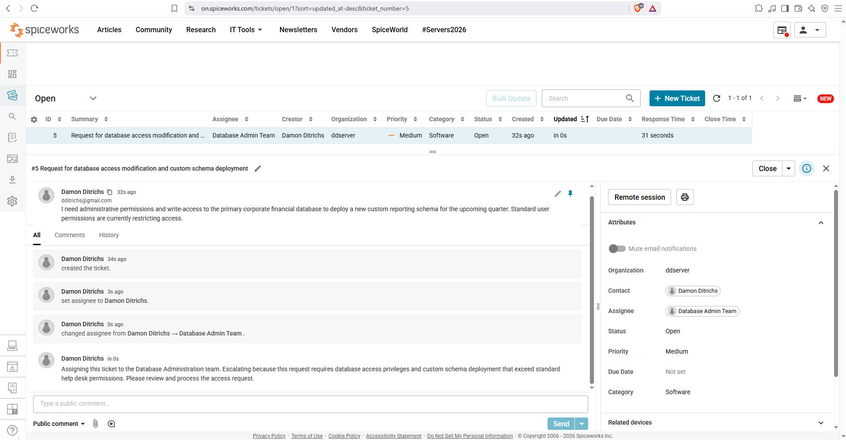Open Articles in top navigation
The width and height of the screenshot is (846, 440).
109,30
